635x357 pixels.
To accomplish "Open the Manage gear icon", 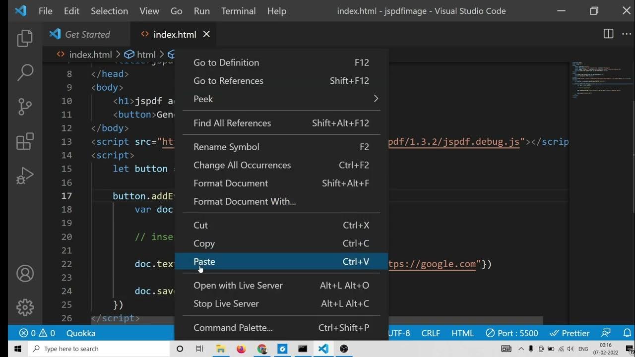I will point(24,307).
